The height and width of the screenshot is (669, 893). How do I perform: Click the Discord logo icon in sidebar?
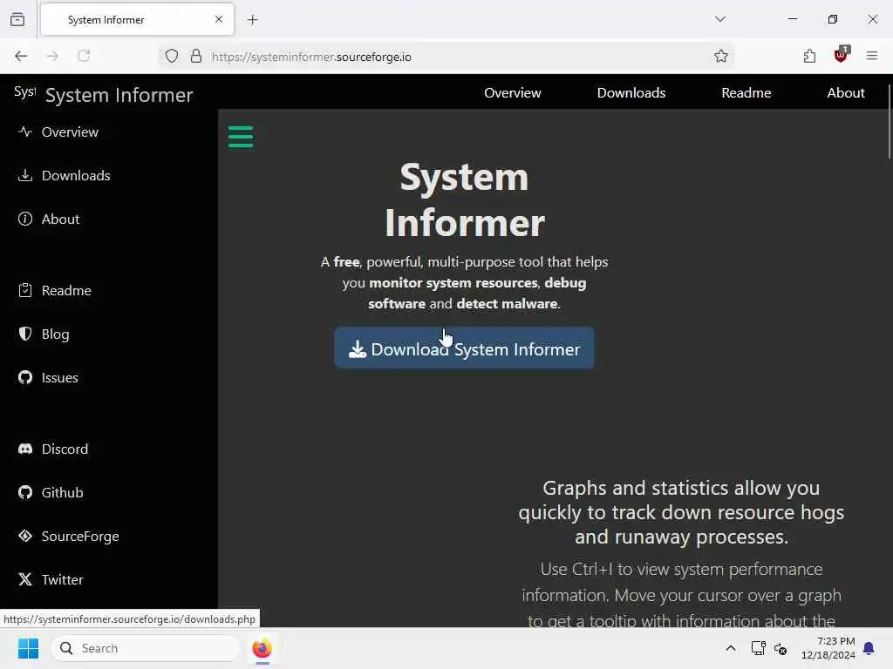[25, 449]
